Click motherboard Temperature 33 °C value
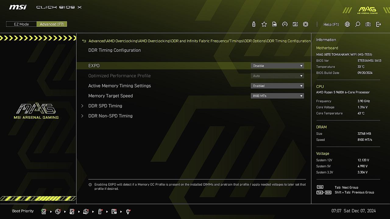 [x=361, y=67]
